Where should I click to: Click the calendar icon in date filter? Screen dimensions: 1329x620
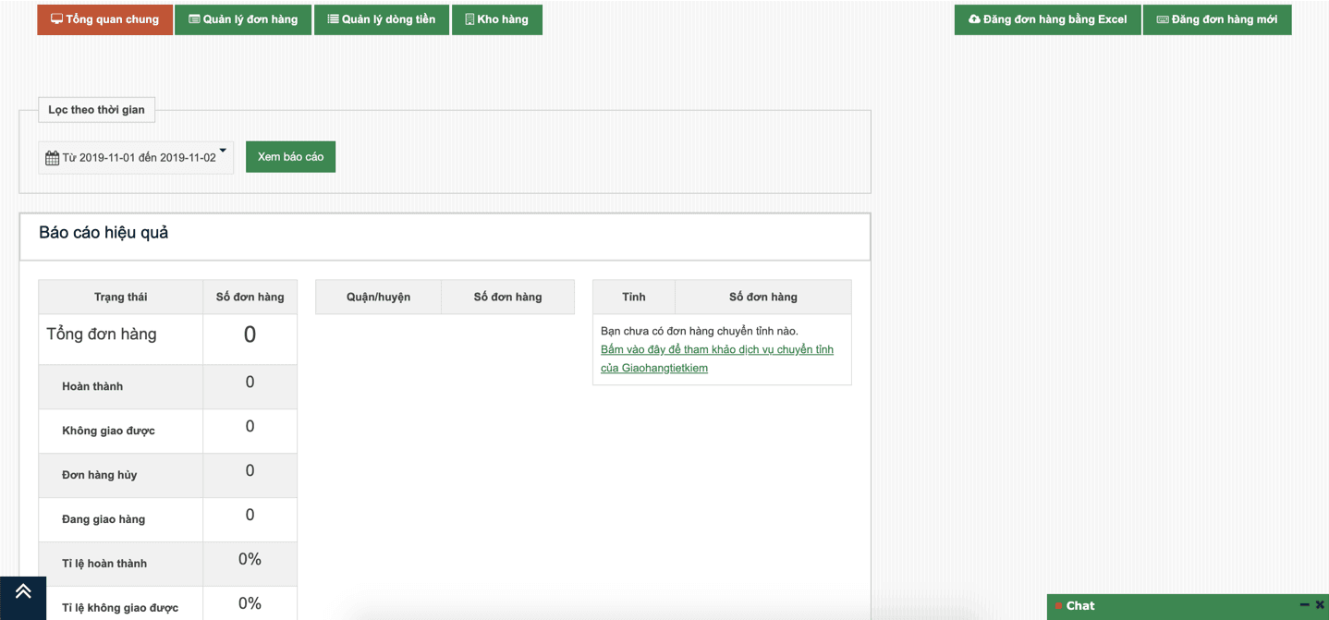[x=52, y=158]
